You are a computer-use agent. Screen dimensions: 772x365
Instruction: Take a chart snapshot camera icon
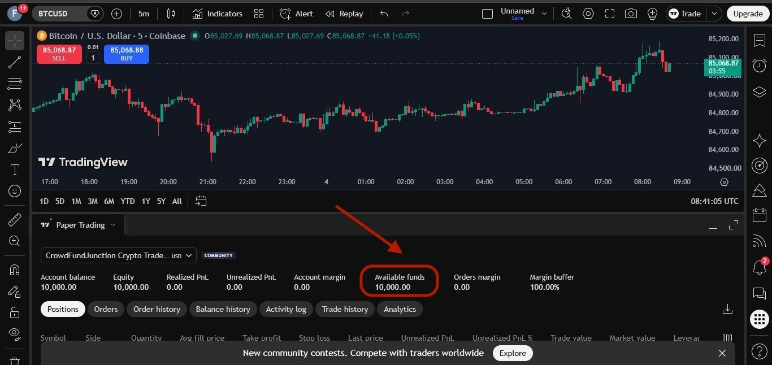pyautogui.click(x=631, y=14)
